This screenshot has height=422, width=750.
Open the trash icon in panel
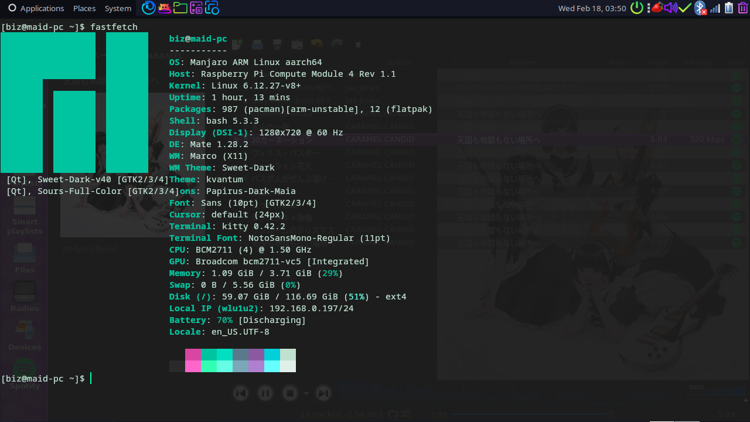point(743,8)
